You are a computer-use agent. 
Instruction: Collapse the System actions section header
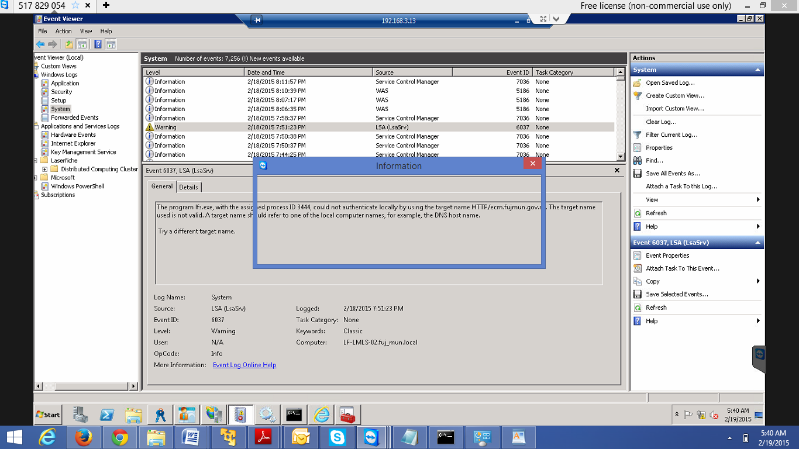(758, 70)
